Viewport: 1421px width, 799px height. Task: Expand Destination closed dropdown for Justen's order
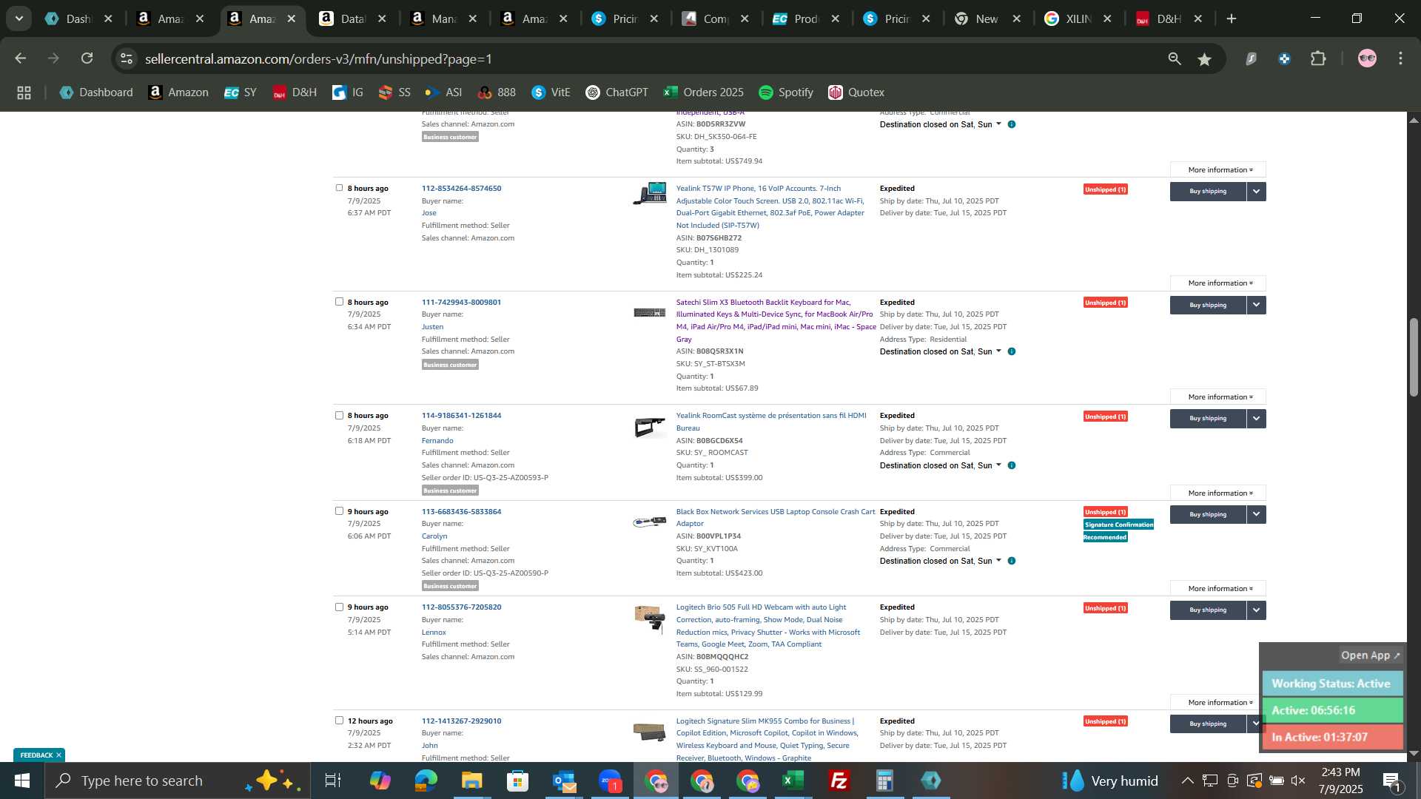(x=998, y=351)
